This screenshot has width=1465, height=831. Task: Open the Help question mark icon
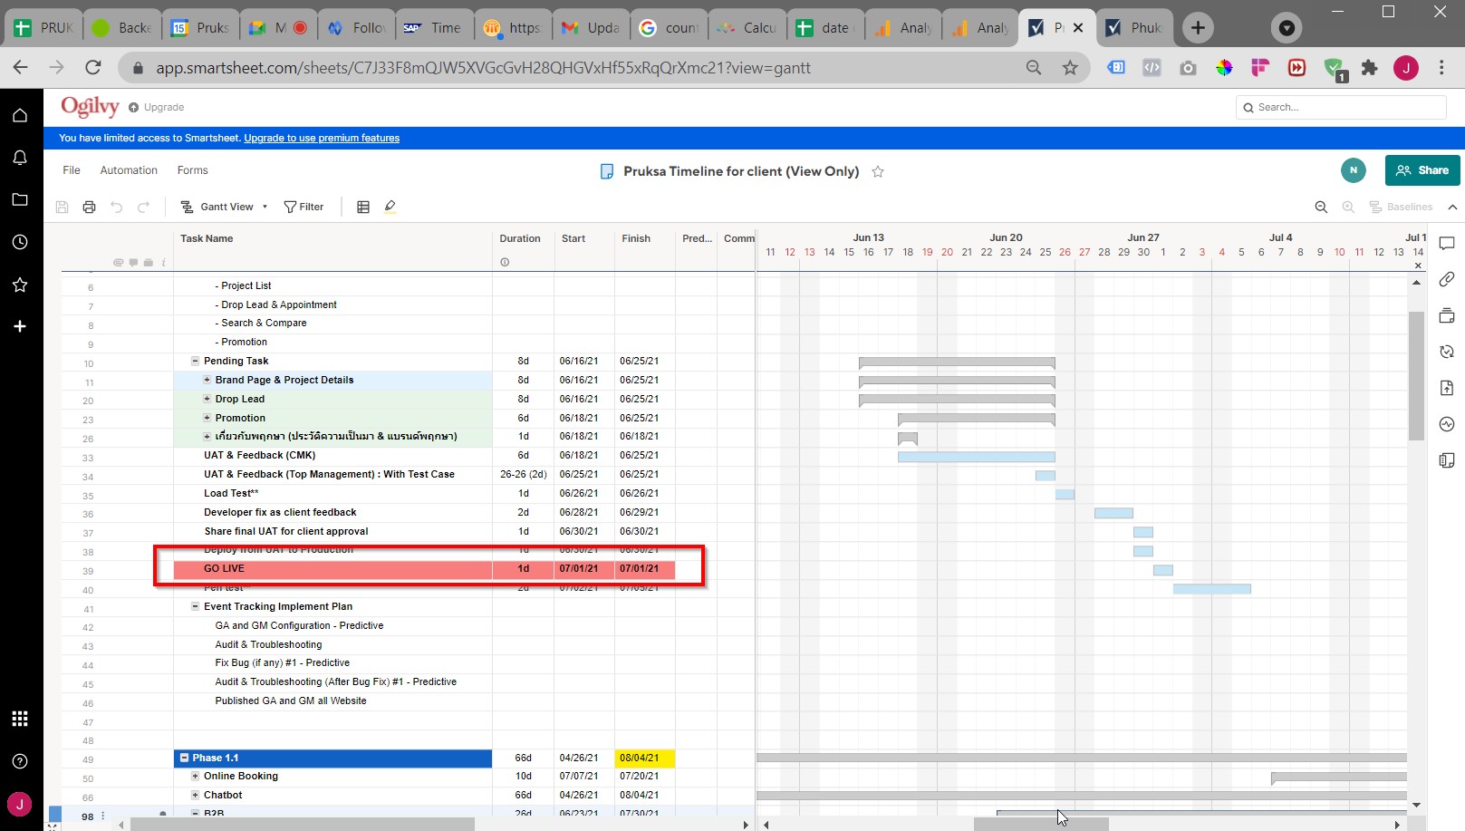tap(20, 761)
